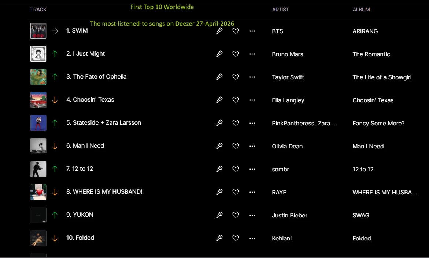
Task: Open lyrics microphone for The Fate of Ophelia
Action: 219,77
